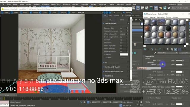The height and width of the screenshot is (107, 190).
Task: Switch to the LightMix tab in Corona VFB
Action: point(128,15)
